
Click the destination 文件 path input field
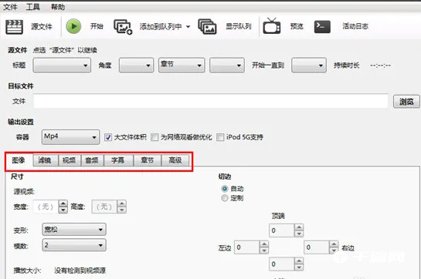pyautogui.click(x=211, y=101)
